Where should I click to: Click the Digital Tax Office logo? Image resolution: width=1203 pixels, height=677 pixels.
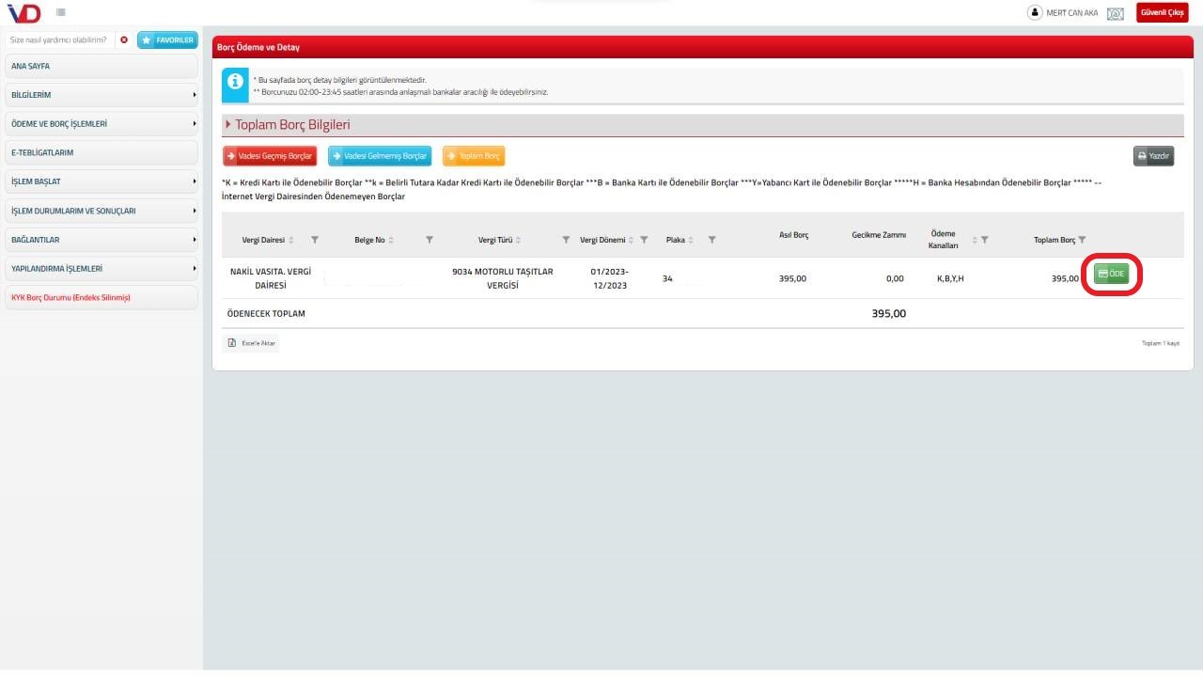23,12
